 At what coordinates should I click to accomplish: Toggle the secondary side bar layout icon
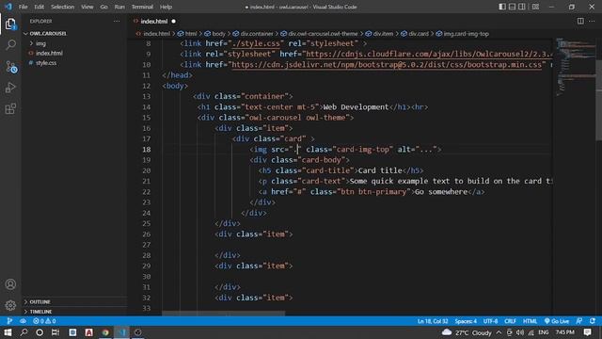522,7
